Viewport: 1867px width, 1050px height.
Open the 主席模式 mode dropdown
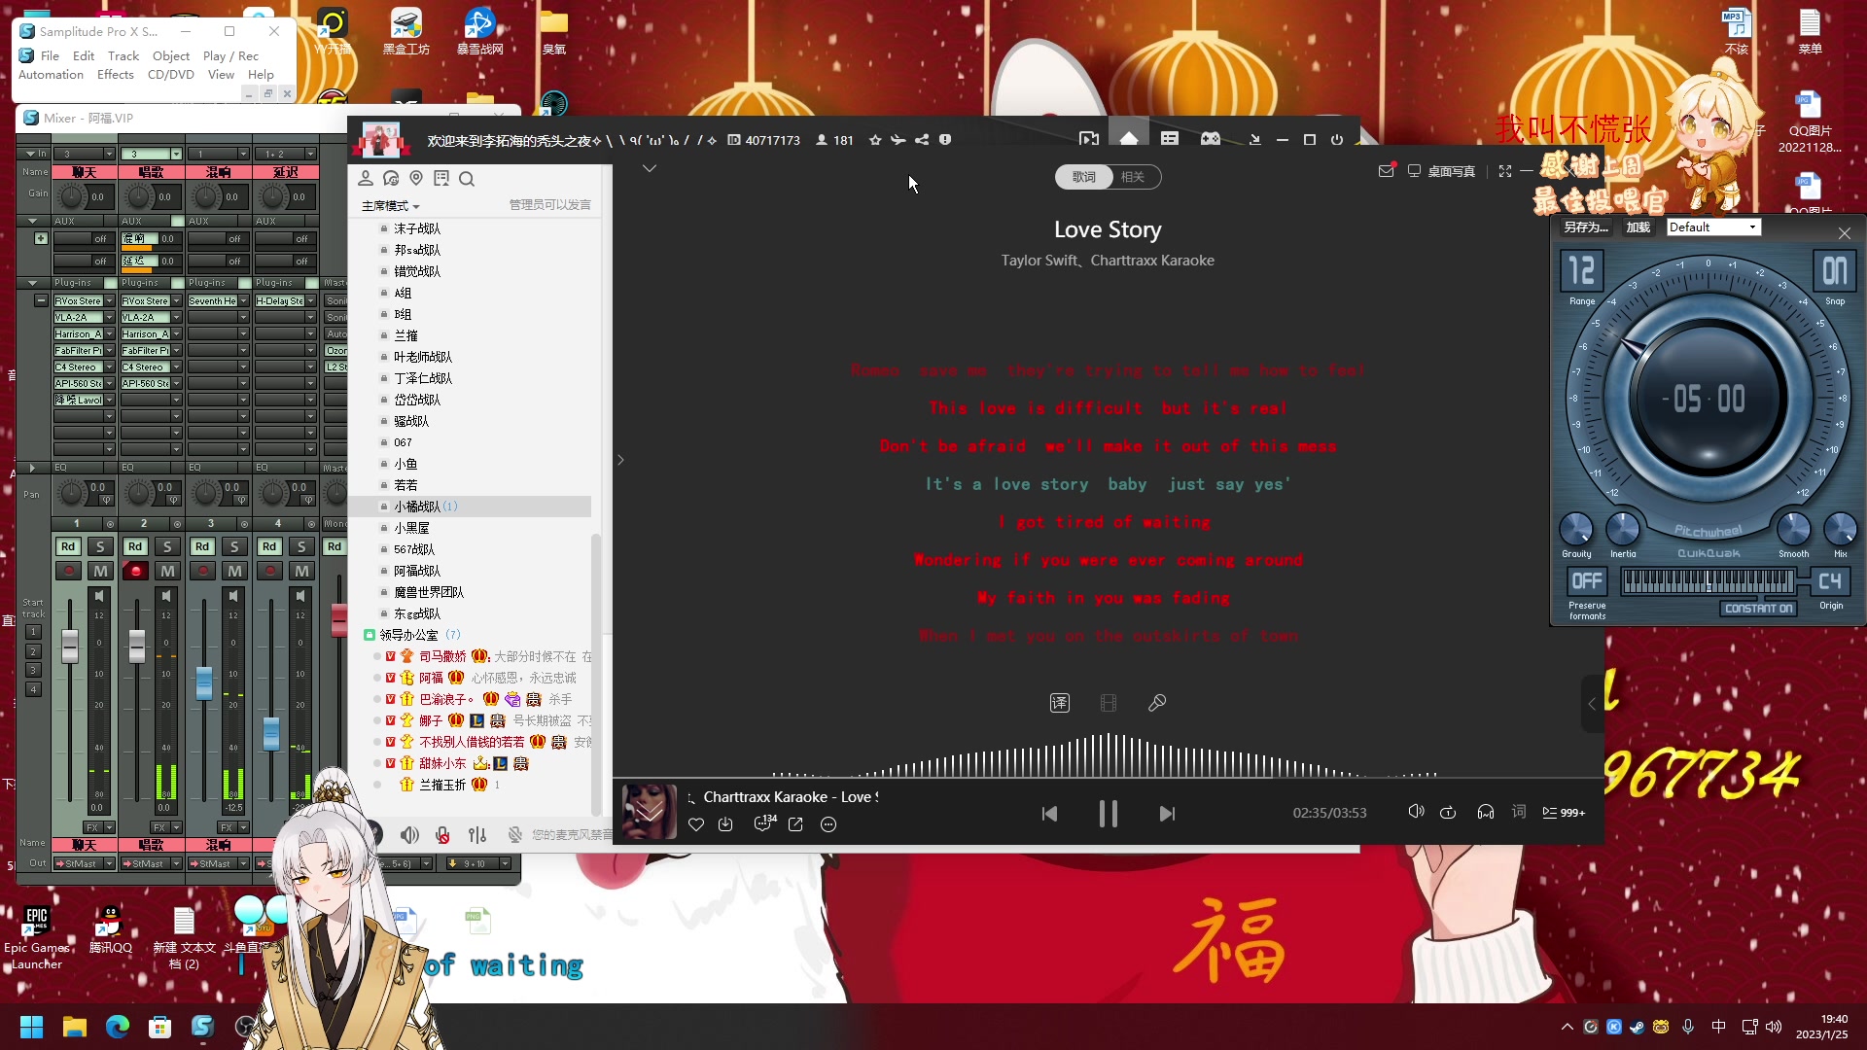[x=390, y=206]
